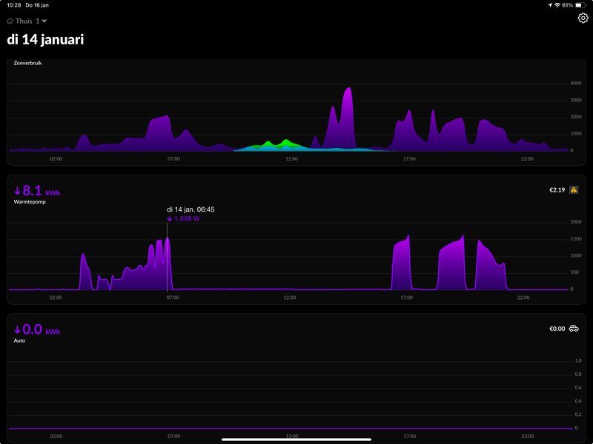
Task: Select the Warmtepomp label
Action: (x=30, y=202)
